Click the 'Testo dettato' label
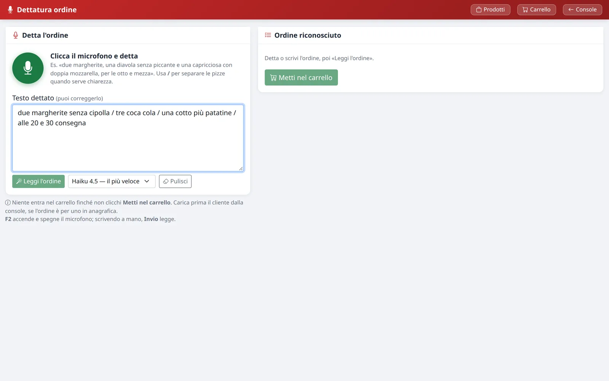 33,98
